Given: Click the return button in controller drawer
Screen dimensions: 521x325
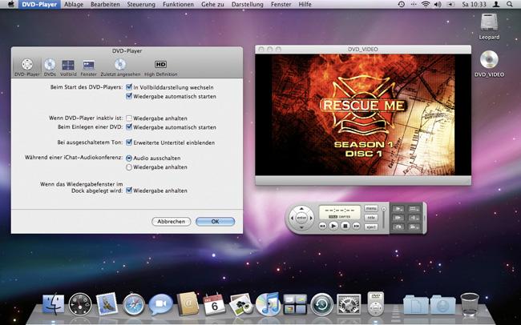Looking at the screenshot, I should click(398, 227).
